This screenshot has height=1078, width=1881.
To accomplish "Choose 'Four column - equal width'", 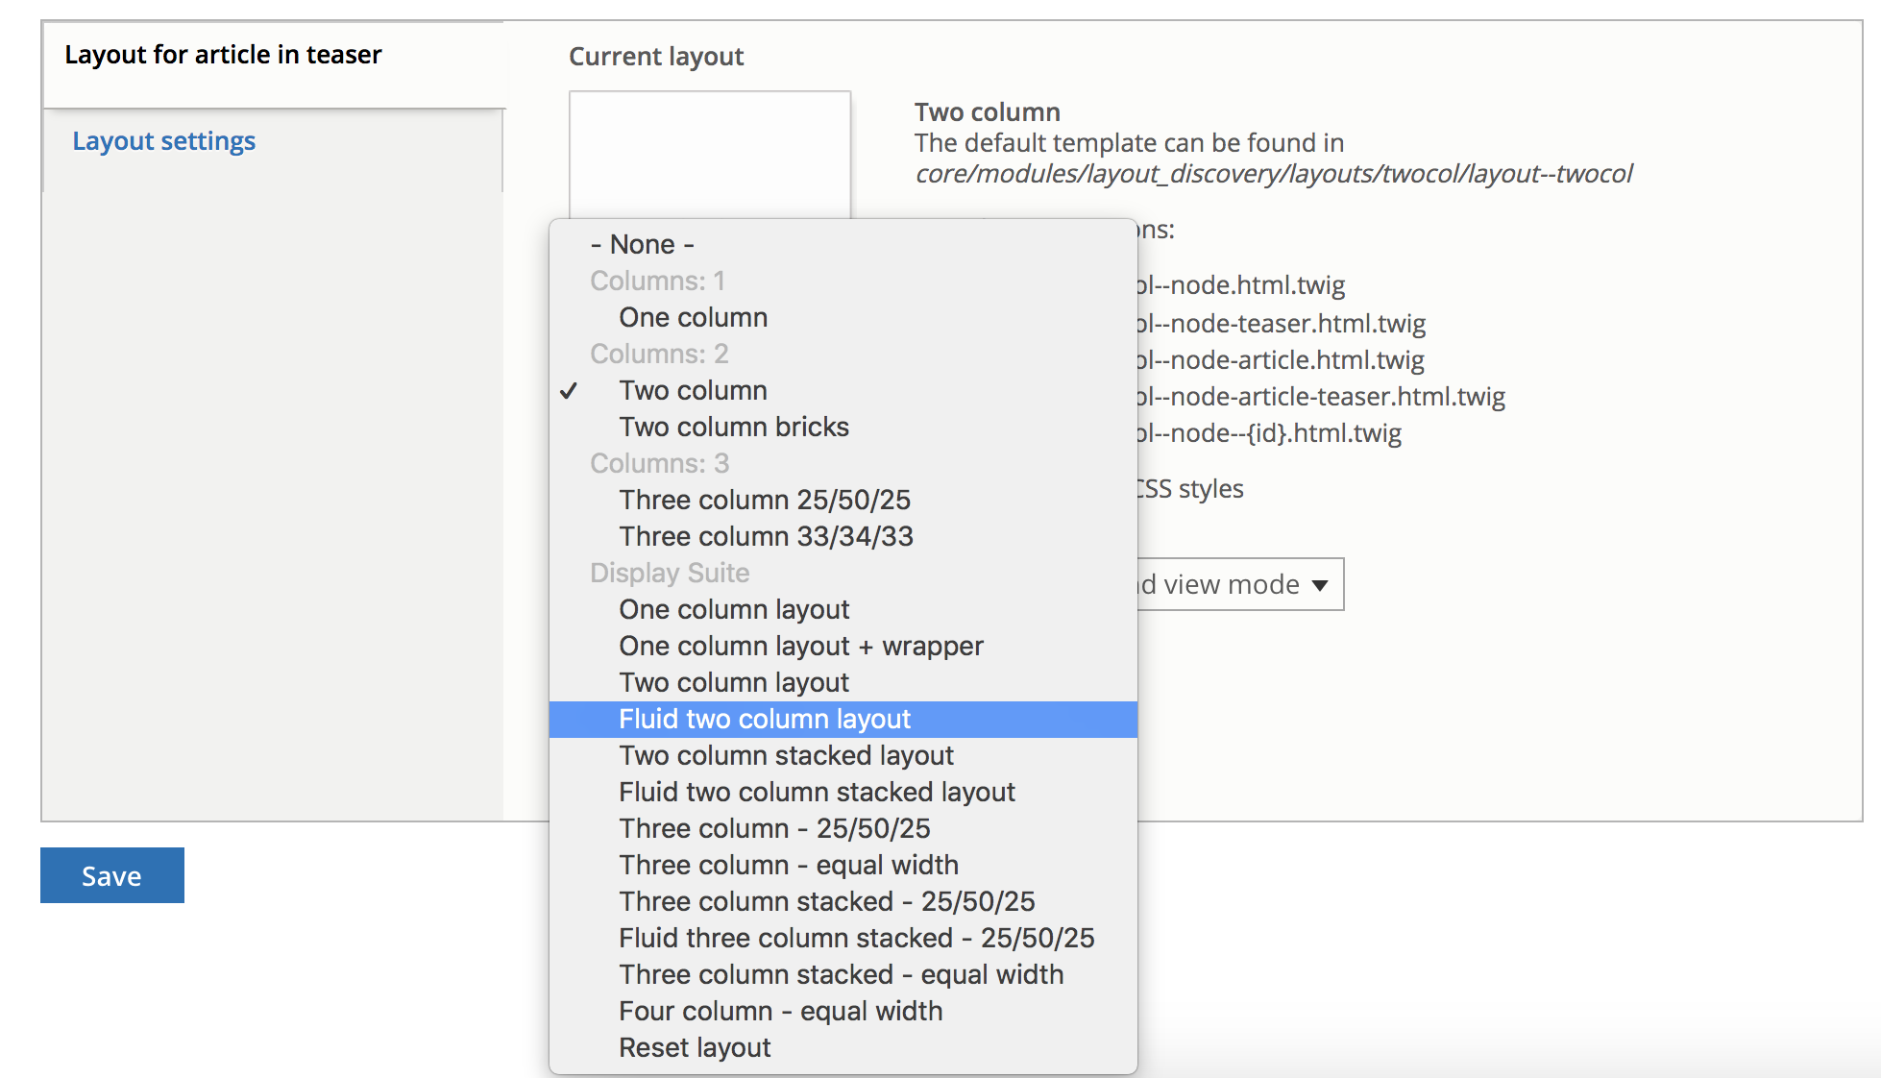I will (780, 1012).
